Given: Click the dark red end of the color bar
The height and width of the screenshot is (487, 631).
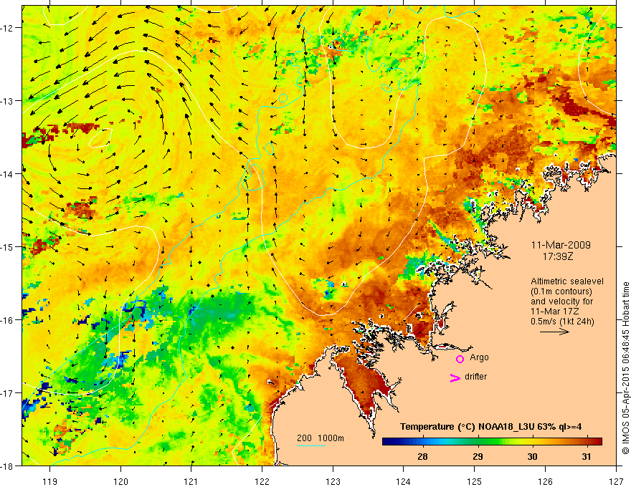Looking at the screenshot, I should pyautogui.click(x=597, y=441).
